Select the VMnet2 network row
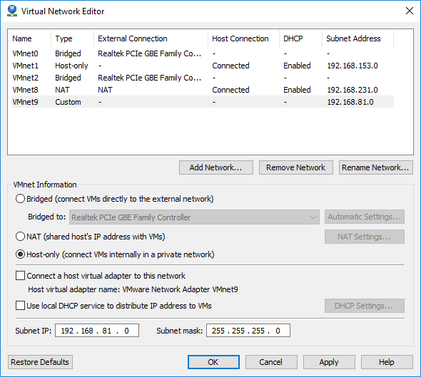This screenshot has height=377, width=421. pyautogui.click(x=203, y=78)
